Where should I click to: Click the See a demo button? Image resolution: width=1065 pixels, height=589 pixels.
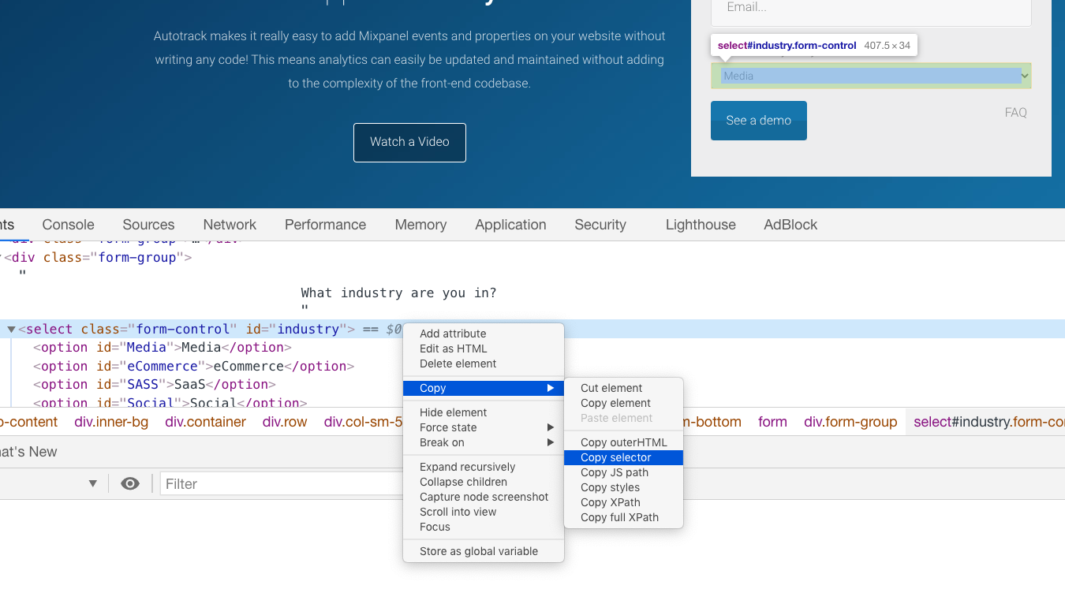(759, 121)
